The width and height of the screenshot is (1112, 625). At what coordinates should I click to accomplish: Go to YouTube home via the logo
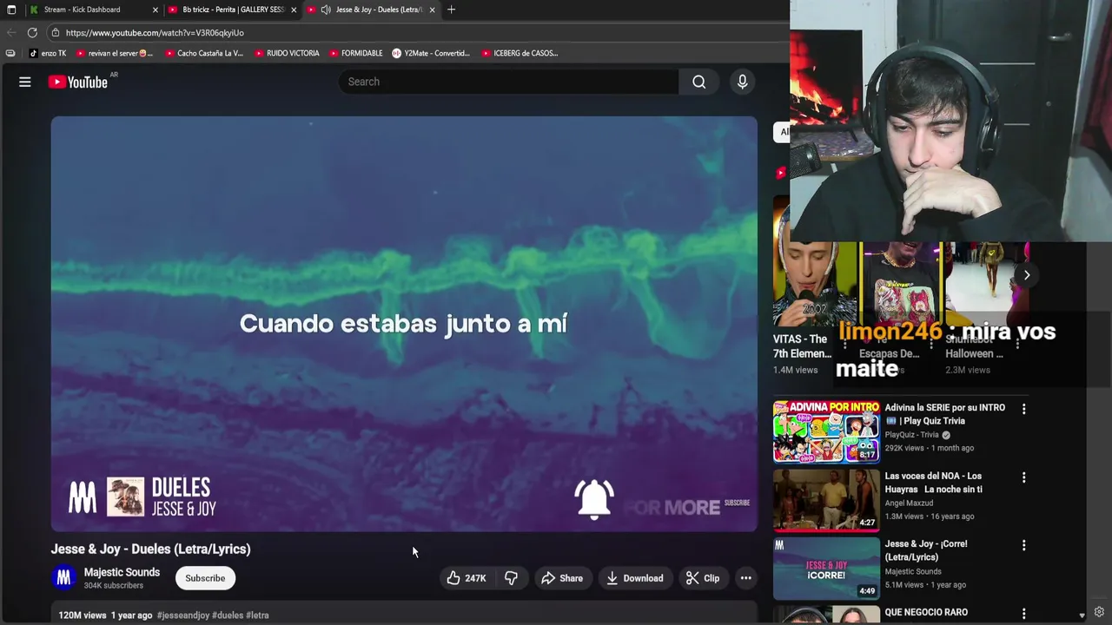(77, 82)
